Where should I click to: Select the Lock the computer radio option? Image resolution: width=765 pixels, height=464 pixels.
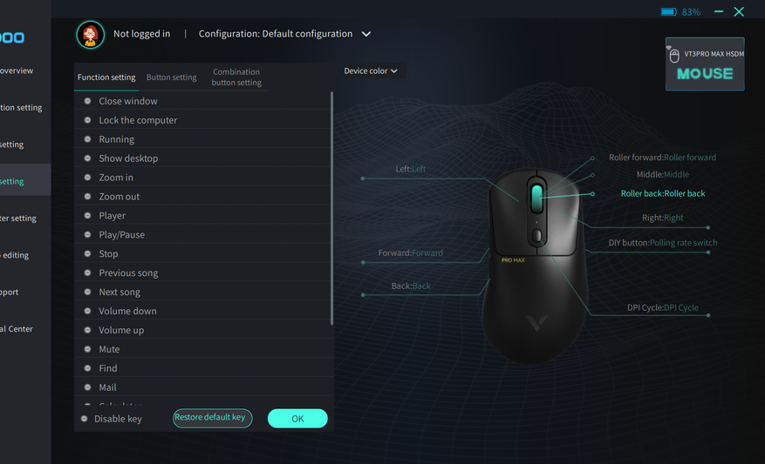[x=87, y=120]
